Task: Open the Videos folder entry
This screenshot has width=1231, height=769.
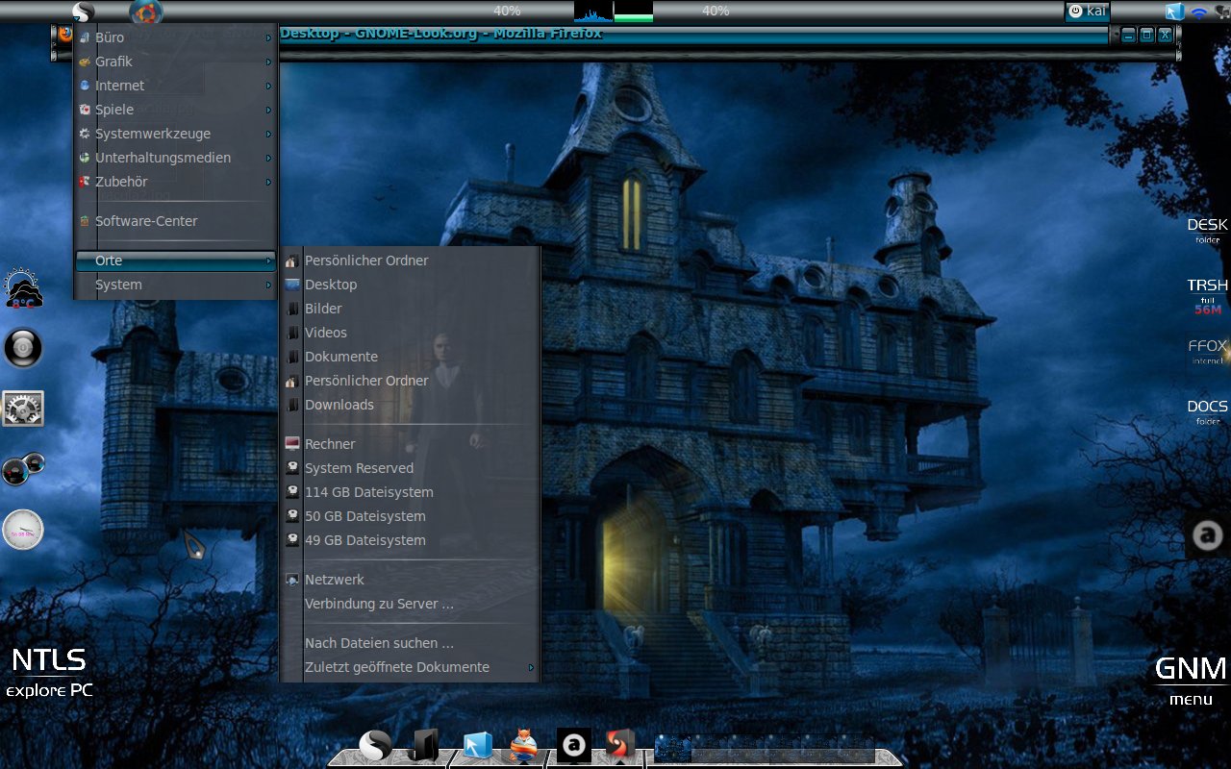Action: pyautogui.click(x=410, y=333)
